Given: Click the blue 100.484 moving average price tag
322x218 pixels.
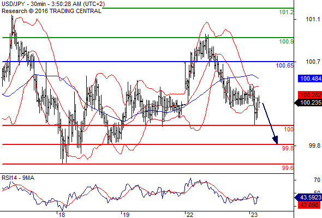Looking at the screenshot, I should (x=310, y=78).
